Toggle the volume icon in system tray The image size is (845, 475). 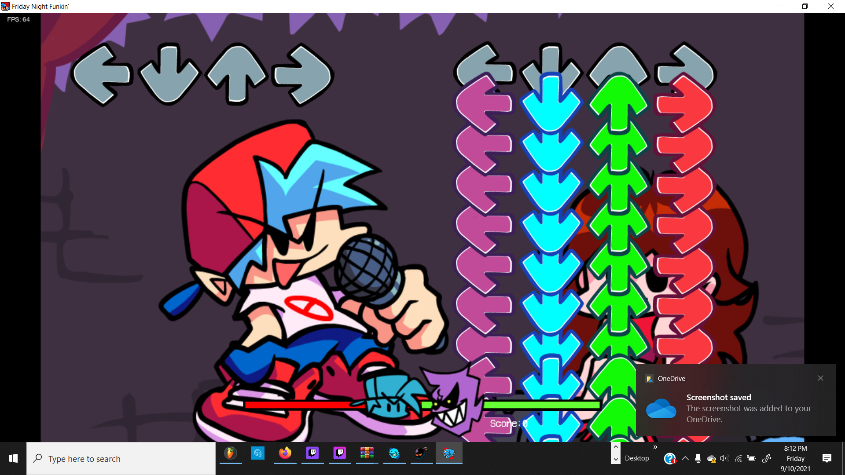724,458
